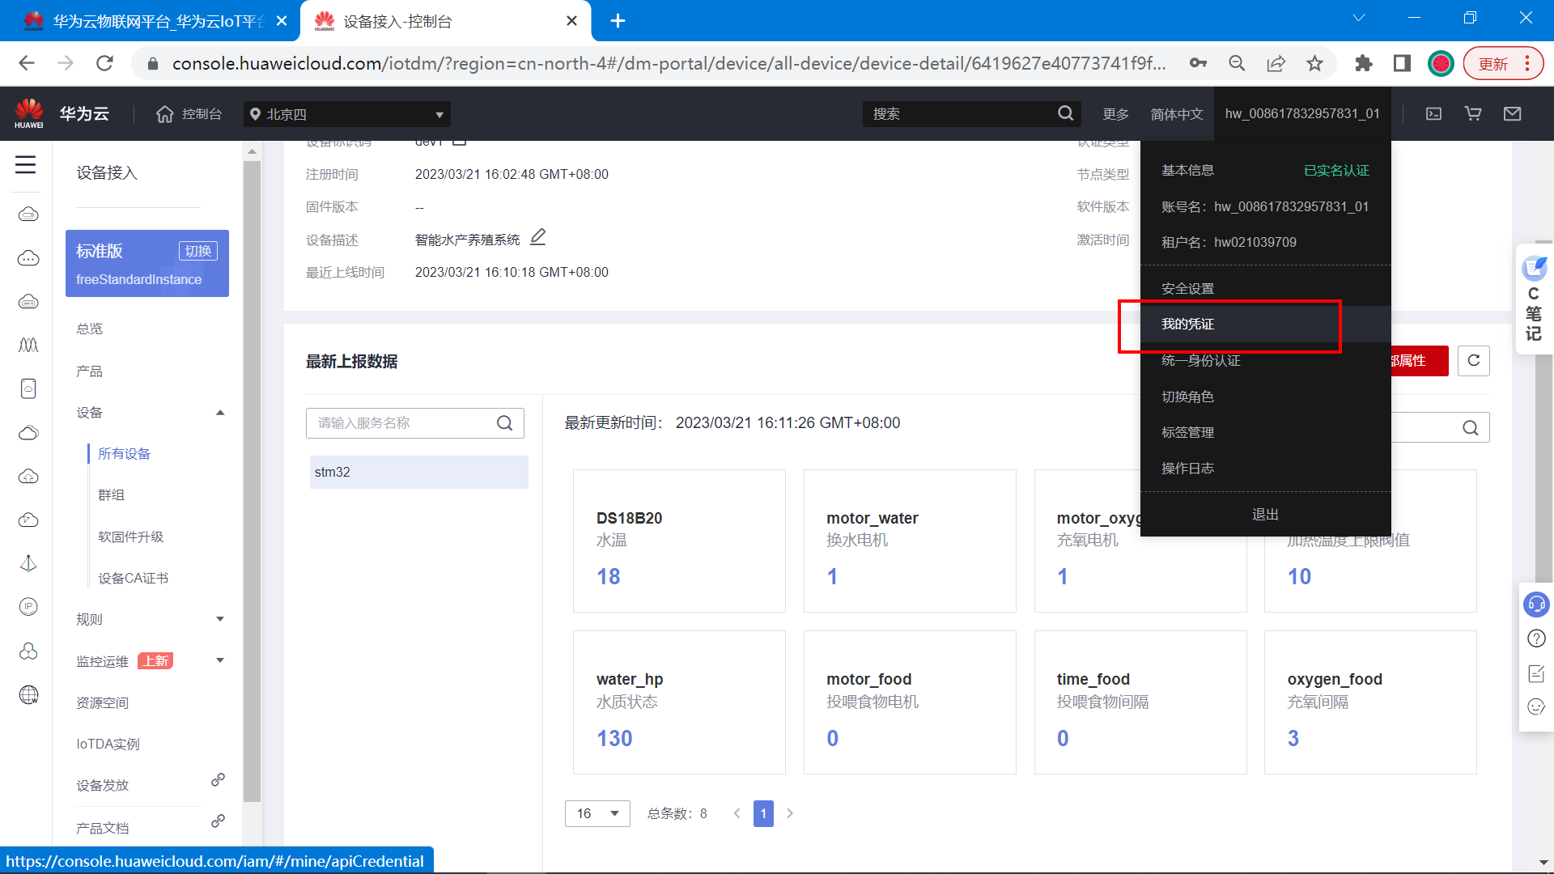Click 退出 to log out
The width and height of the screenshot is (1554, 874).
[x=1265, y=515]
